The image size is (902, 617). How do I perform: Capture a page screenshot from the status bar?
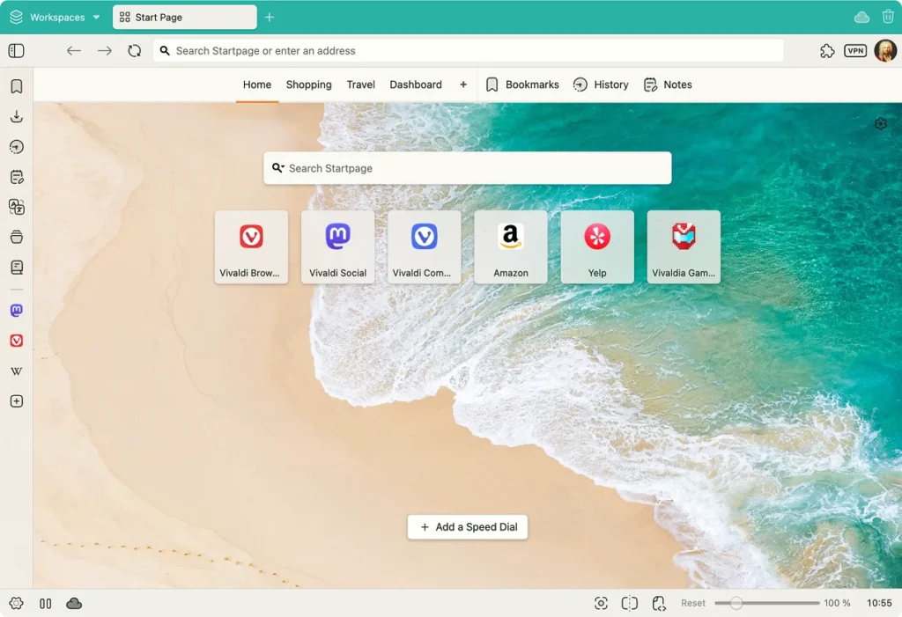[x=601, y=603]
